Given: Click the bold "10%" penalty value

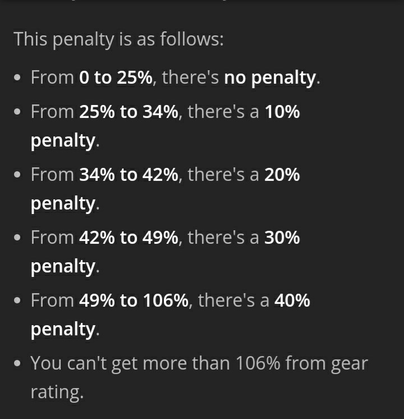Looking at the screenshot, I should 282,112.
